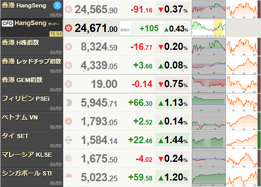Click the KLSE intraday chart thumbnail
The height and width of the screenshot is (187, 261).
(209, 159)
